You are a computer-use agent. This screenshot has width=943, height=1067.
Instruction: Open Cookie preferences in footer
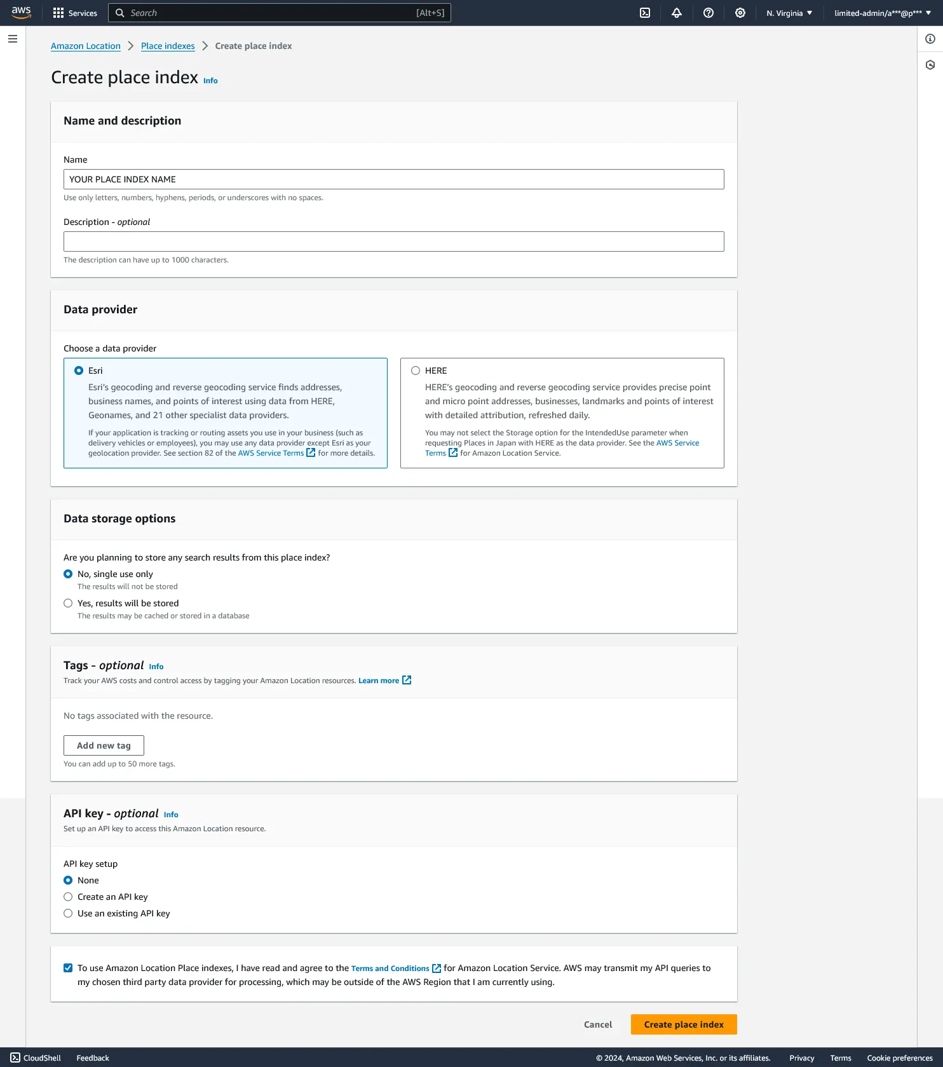pos(900,1058)
